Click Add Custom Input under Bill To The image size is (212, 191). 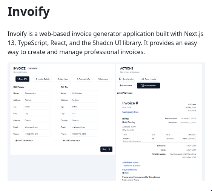coord(71,140)
